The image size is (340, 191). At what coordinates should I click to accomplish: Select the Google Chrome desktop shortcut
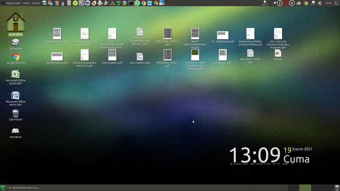click(x=15, y=58)
